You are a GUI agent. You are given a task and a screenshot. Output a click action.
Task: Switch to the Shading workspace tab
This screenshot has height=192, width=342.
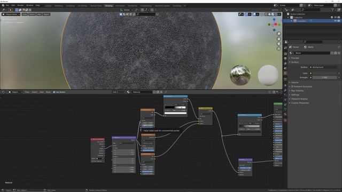coord(108,6)
